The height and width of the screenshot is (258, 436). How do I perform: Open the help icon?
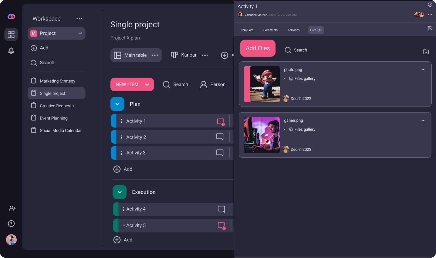point(11,223)
